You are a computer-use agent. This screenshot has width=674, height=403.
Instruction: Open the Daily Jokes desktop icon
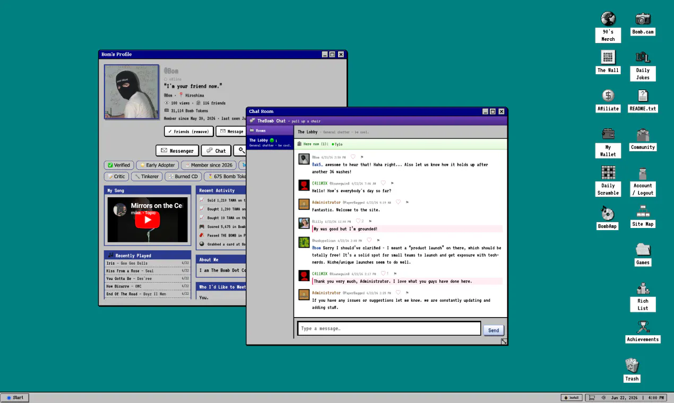tap(643, 65)
